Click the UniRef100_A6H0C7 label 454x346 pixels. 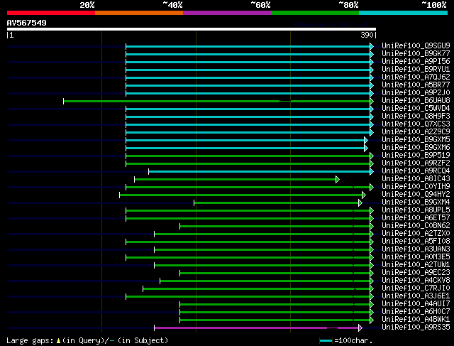tap(416, 312)
